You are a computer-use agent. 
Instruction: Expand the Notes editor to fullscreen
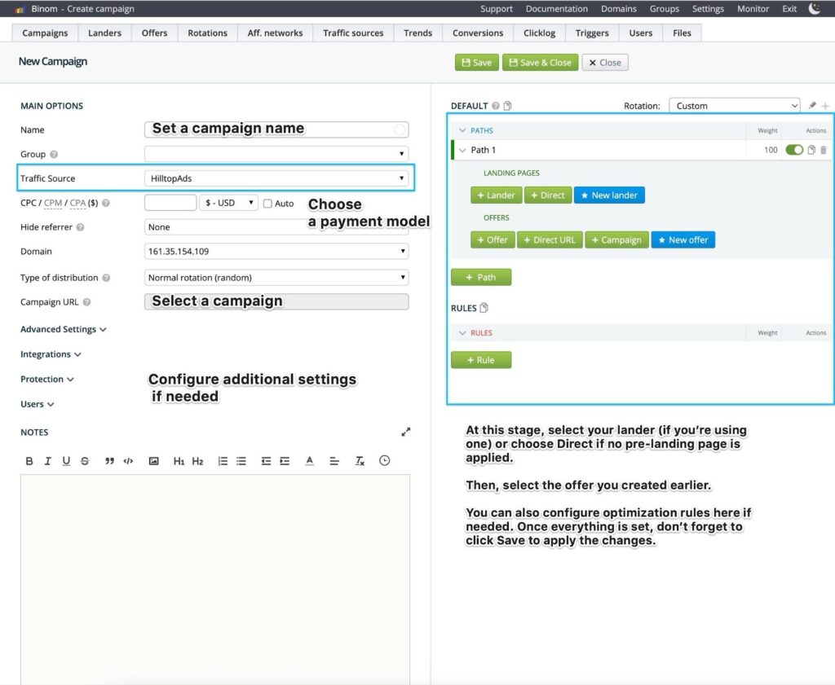click(406, 433)
